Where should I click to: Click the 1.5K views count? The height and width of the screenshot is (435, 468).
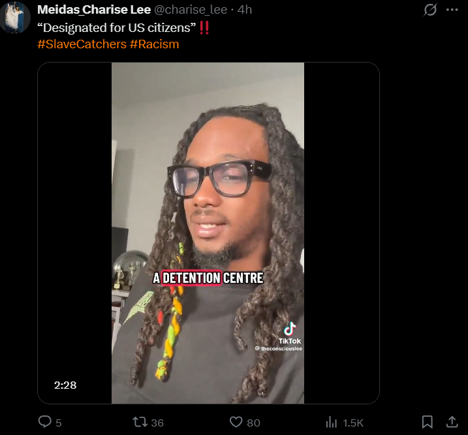(353, 423)
